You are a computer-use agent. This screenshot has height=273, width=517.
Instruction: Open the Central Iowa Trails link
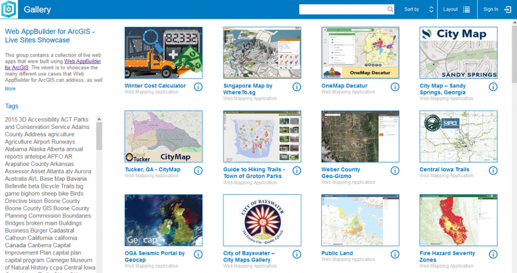pos(444,169)
